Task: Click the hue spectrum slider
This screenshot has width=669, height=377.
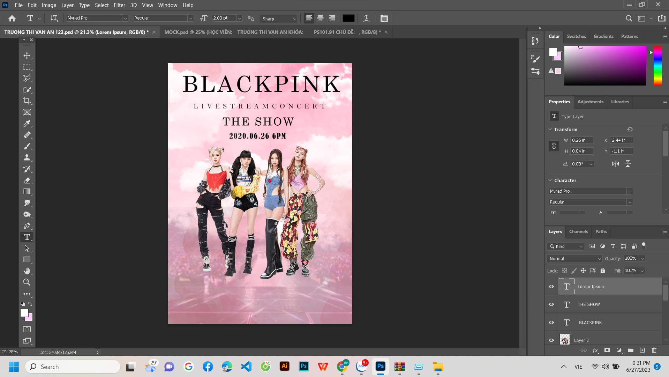Action: pyautogui.click(x=657, y=66)
